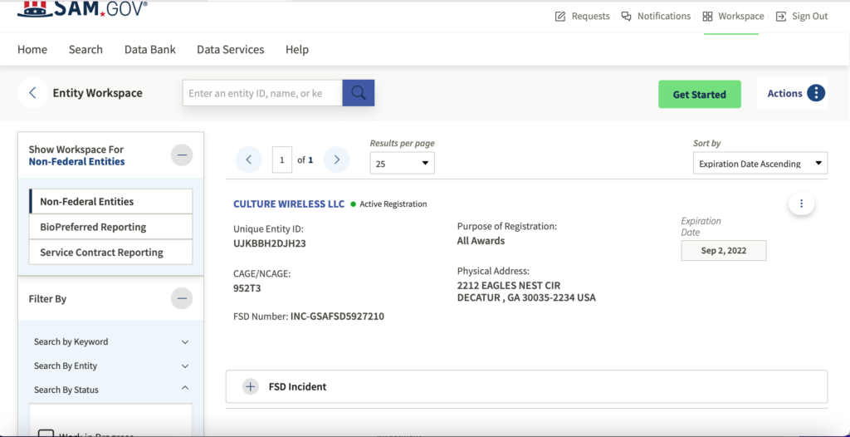Open the Home menu item
Screen dimensions: 850x437
pyautogui.click(x=32, y=49)
